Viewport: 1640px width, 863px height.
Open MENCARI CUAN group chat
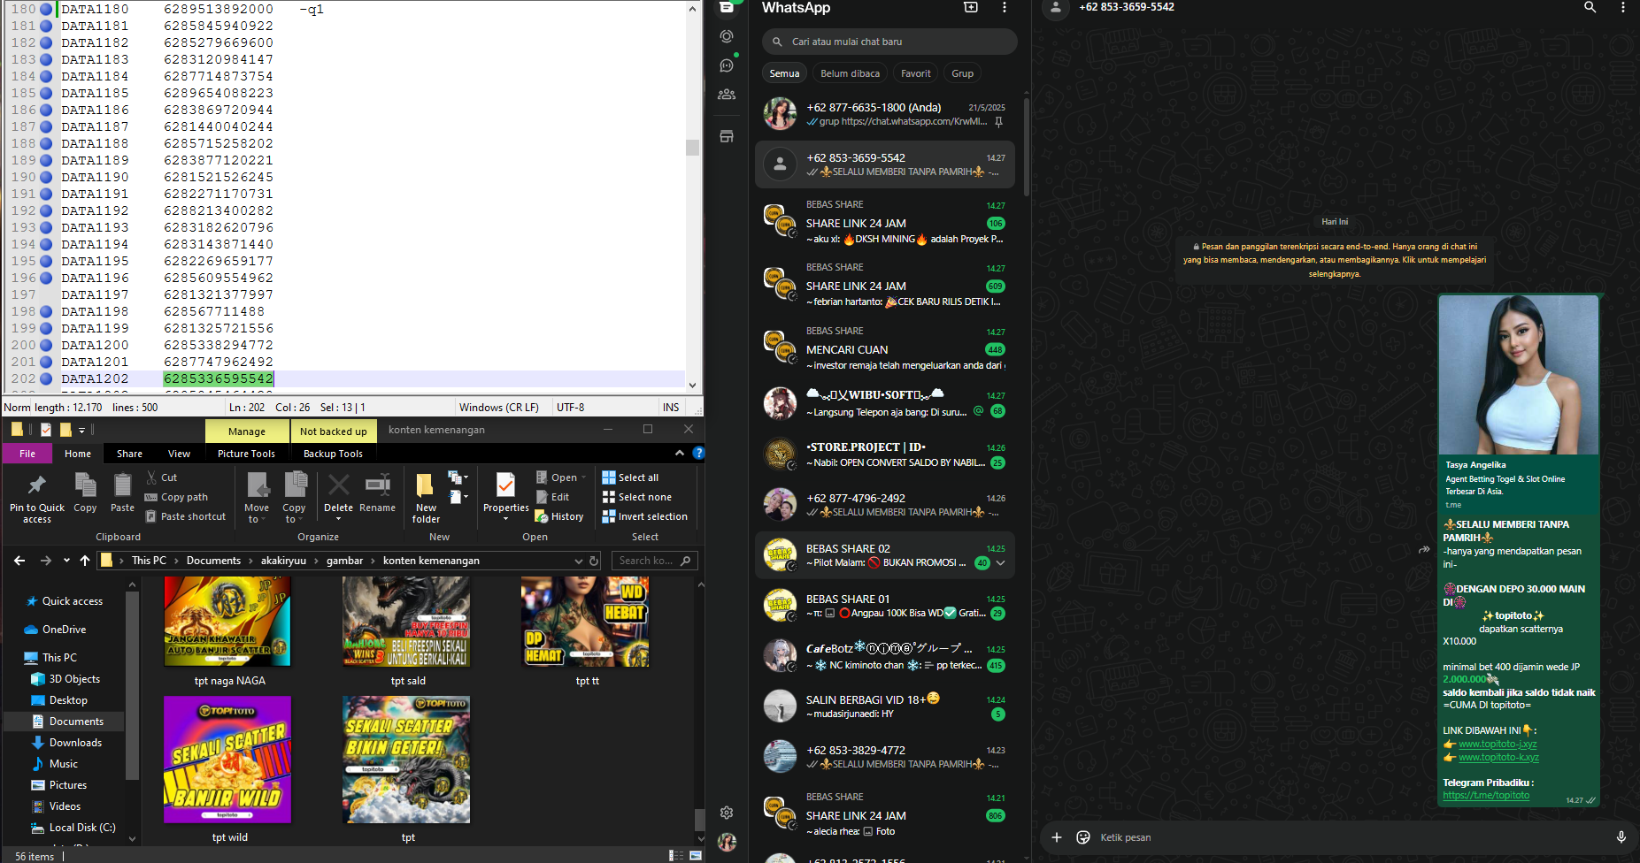click(885, 348)
